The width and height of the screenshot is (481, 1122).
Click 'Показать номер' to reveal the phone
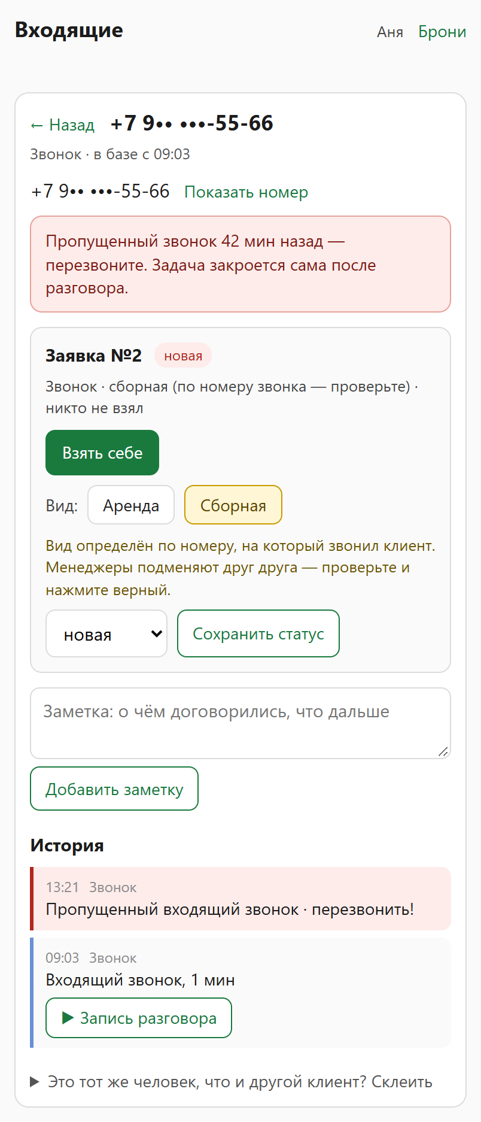point(246,192)
